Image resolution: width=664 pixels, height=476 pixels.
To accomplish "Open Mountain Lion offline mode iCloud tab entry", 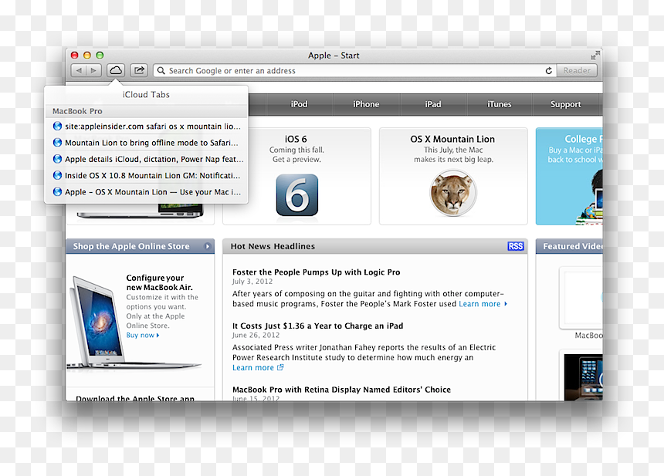I will point(147,143).
